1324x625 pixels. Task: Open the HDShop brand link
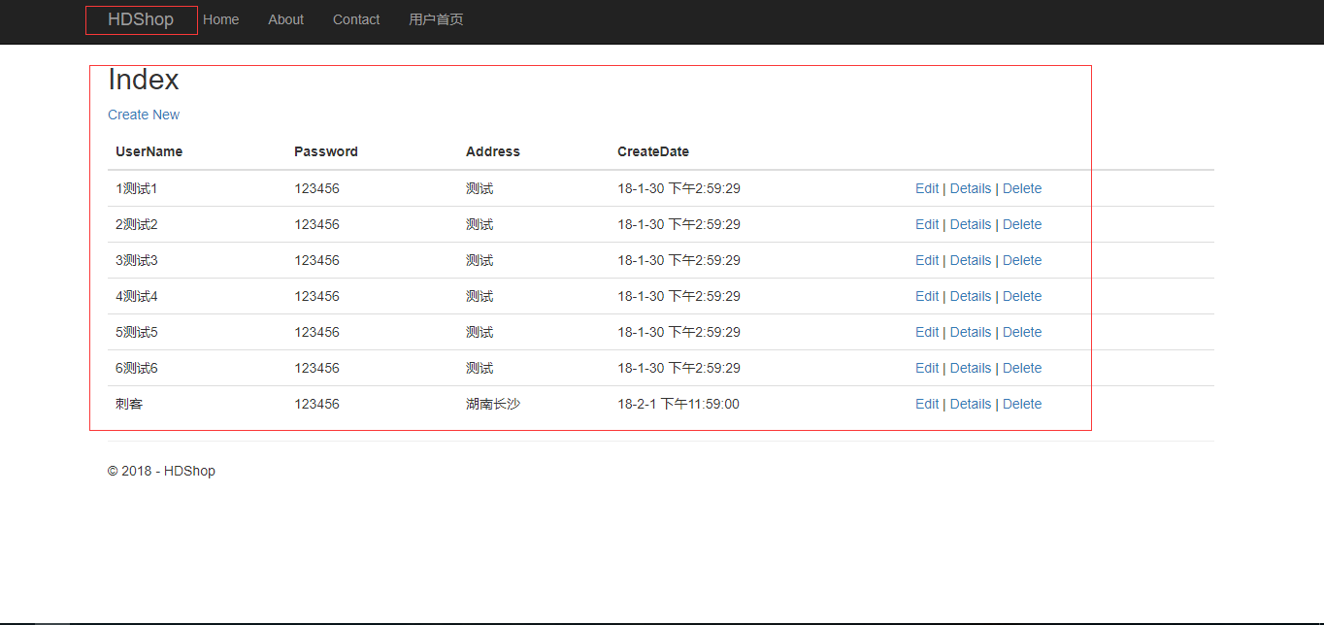click(141, 19)
